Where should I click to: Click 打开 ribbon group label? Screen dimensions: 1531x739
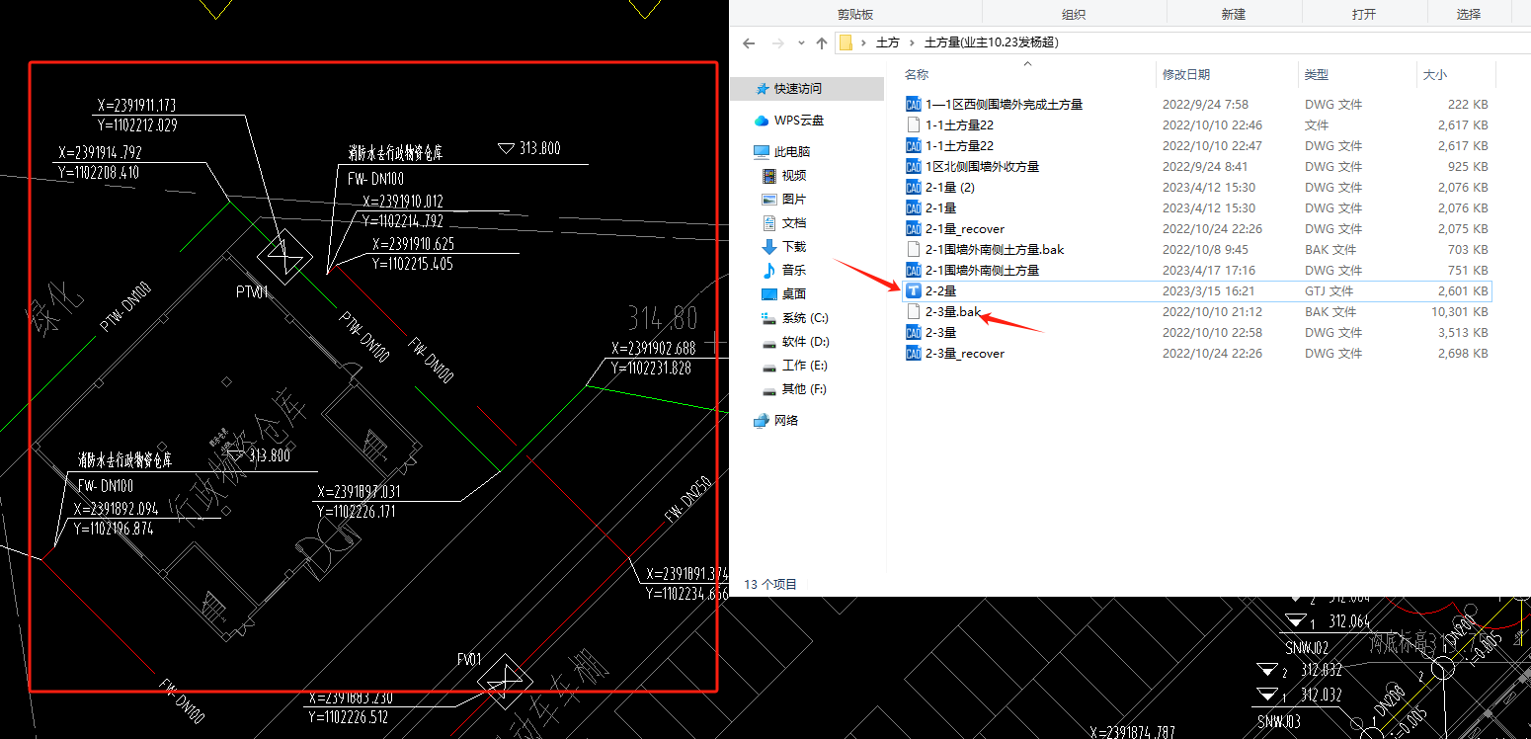[1364, 14]
